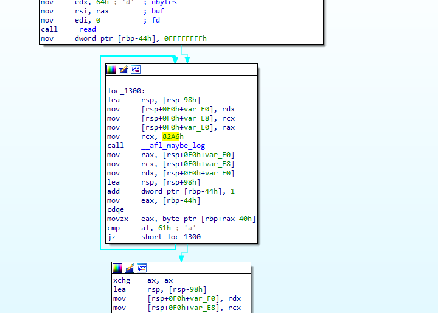The width and height of the screenshot is (438, 313).
Task: Click third header icon in loc_1300 block
Action: click(136, 69)
